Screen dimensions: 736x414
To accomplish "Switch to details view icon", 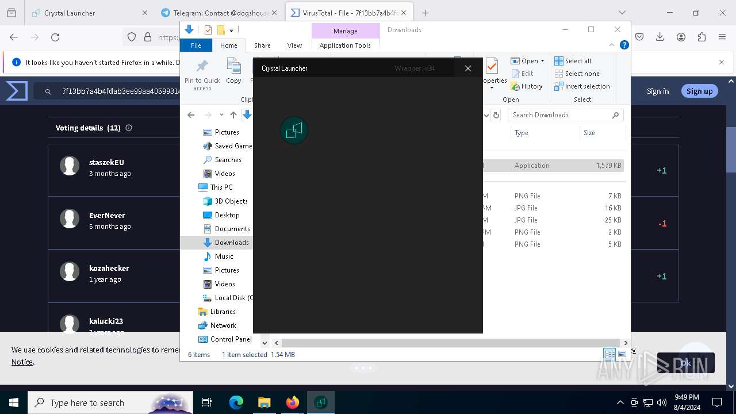I will click(x=609, y=355).
